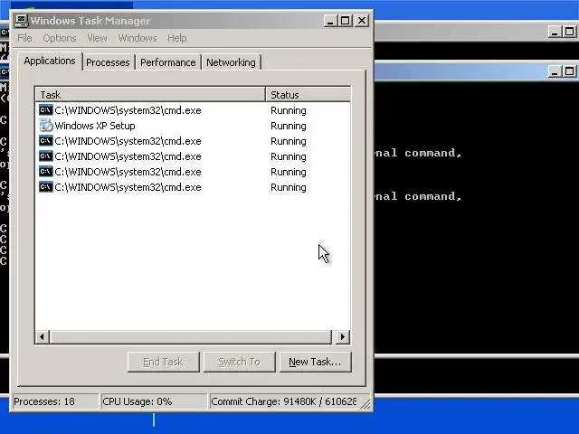Screen dimensions: 579x434
Task: Click the Processes: 18 status bar entry
Action: (55, 401)
